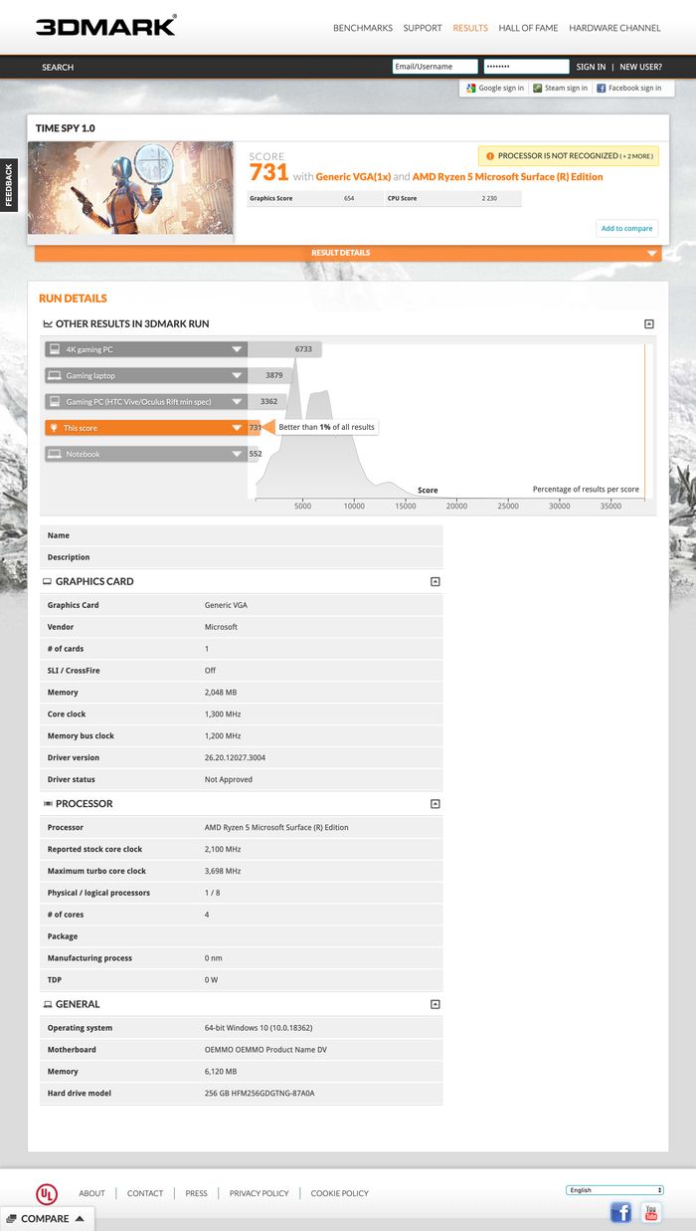Viewport: 696px width, 1231px height.
Task: Collapse the Other Results in 3DMark Run section
Action: pos(649,324)
